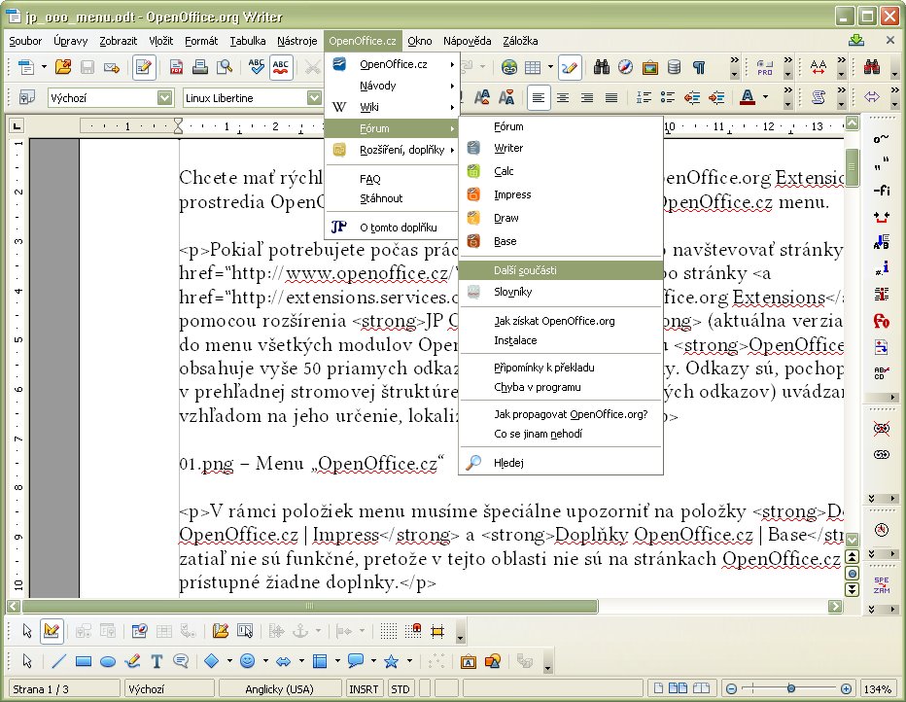The height and width of the screenshot is (702, 906).
Task: Open paragraph style Výchozí dropdown
Action: (164, 97)
